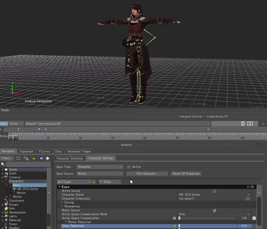Click the favorites star icon in Navigator toolbar
Viewport: 267px width, 229px height.
click(x=26, y=158)
